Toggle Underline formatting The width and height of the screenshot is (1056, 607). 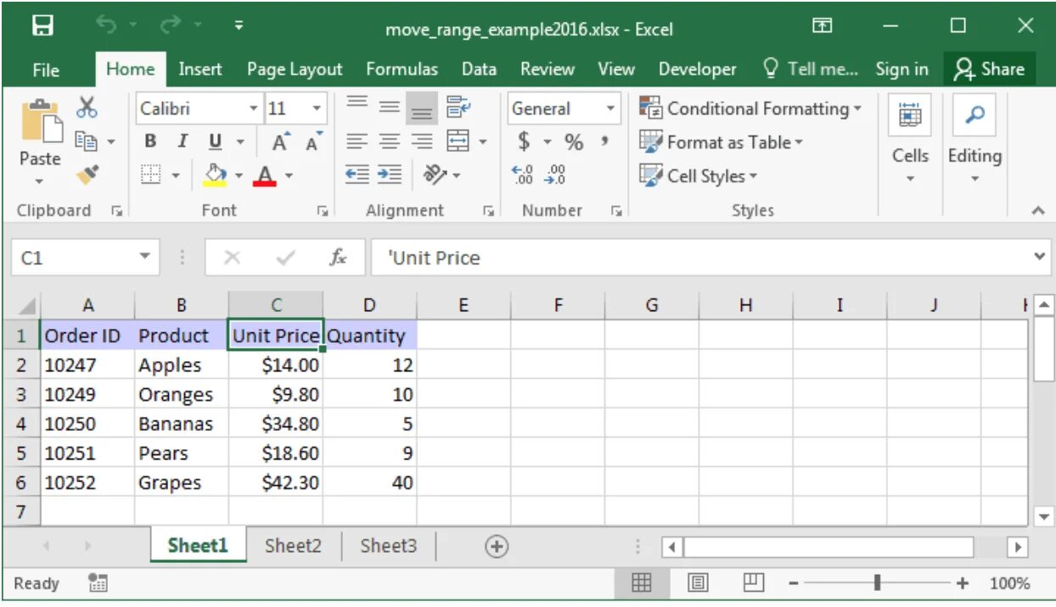click(x=215, y=142)
